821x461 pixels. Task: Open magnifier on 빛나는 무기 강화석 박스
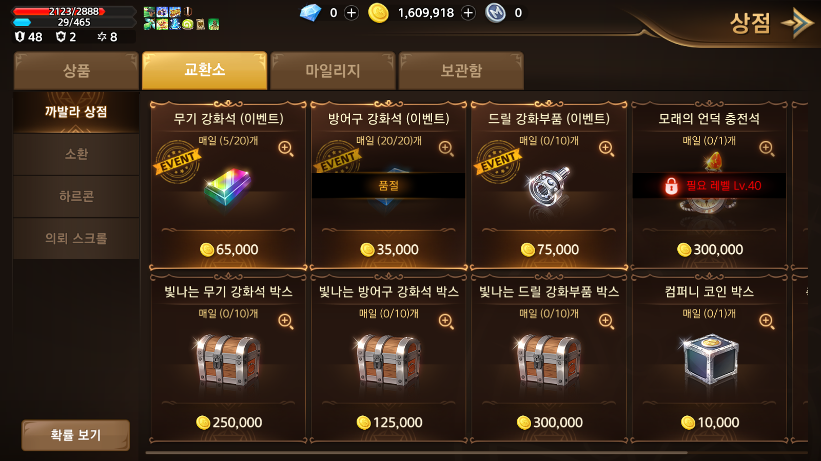pyautogui.click(x=286, y=322)
